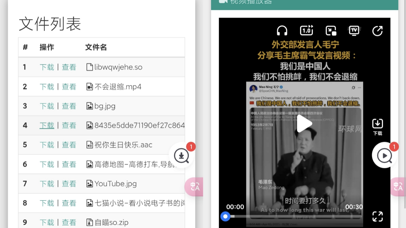The image size is (406, 228).
Task: Click the image icon beside YouTube.jpg
Action: point(89,184)
